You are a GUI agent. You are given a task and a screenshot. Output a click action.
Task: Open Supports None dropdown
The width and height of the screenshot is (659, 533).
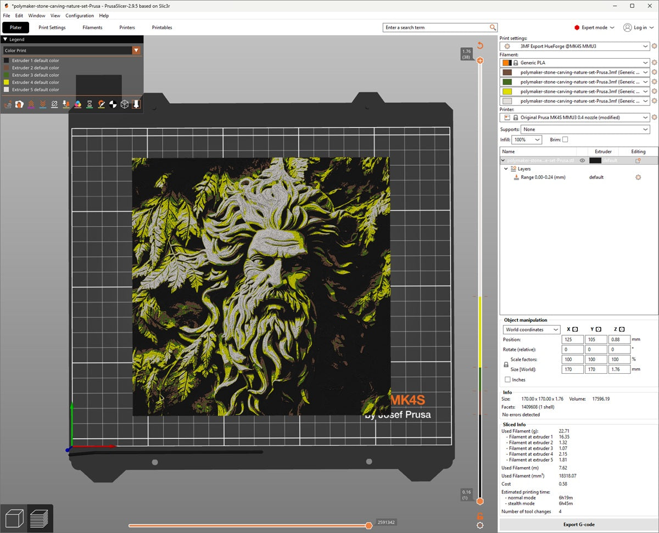pyautogui.click(x=585, y=130)
